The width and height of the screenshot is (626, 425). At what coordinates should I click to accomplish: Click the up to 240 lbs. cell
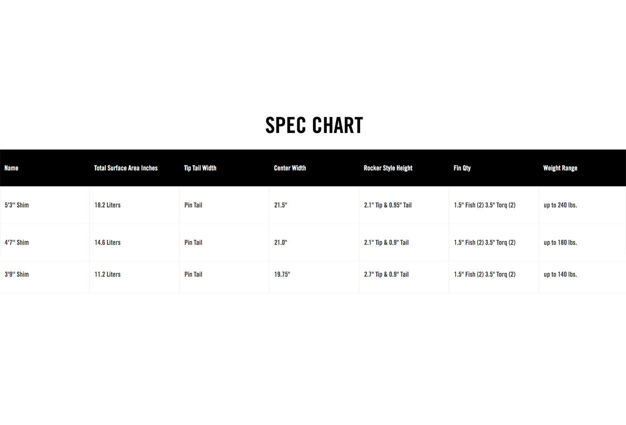pos(560,205)
